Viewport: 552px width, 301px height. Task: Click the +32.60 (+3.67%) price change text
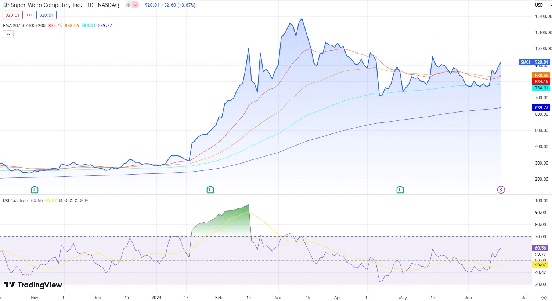pos(178,5)
